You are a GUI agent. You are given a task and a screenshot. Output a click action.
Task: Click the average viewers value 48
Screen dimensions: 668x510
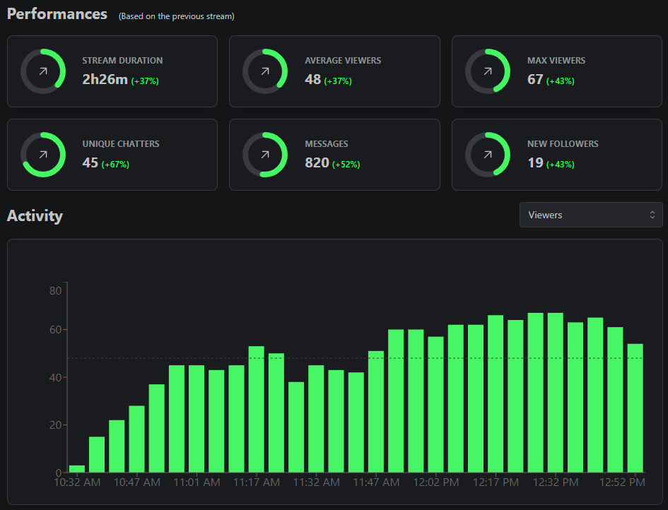(x=312, y=80)
